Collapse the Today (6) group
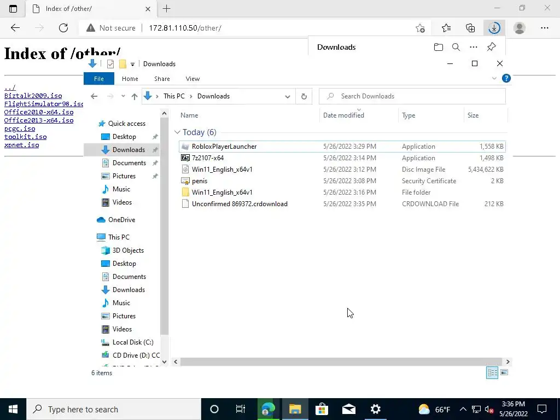560x420 pixels. click(177, 132)
